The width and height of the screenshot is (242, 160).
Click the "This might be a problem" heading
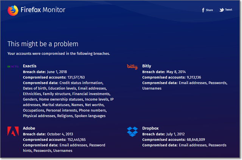coord(43,44)
